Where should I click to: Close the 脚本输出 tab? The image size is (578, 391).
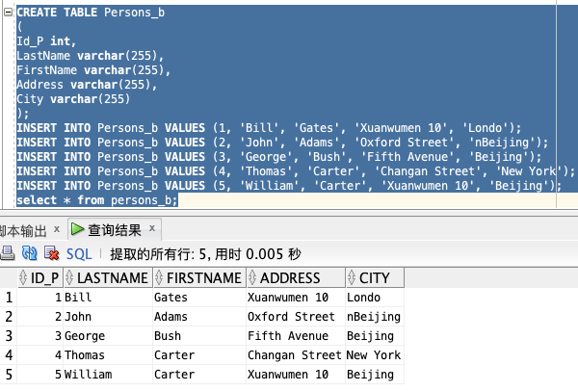point(57,229)
